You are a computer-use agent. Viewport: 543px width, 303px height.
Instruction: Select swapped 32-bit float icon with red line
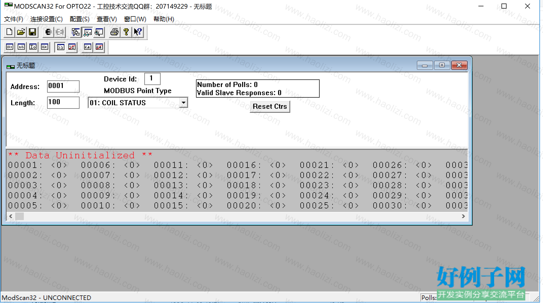point(72,47)
